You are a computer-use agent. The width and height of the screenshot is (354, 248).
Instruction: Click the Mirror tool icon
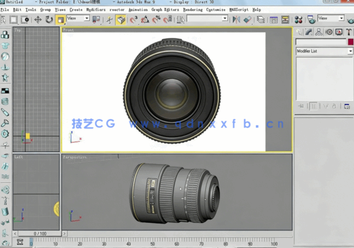coord(236,20)
